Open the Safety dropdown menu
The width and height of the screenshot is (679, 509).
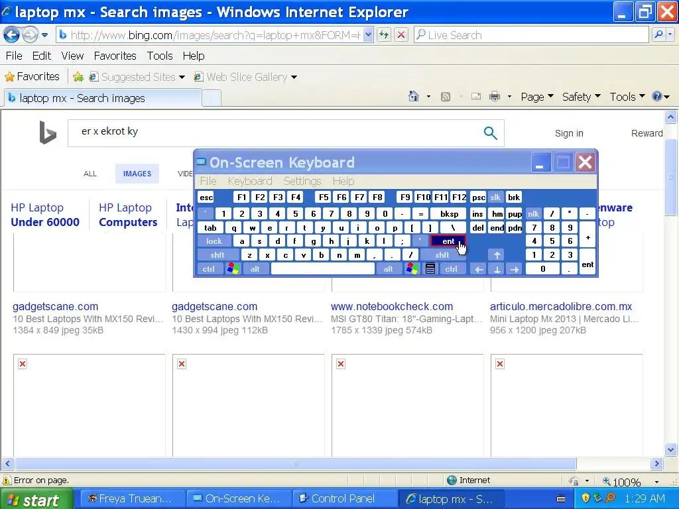(581, 97)
